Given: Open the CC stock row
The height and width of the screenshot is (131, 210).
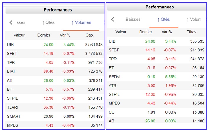Looking at the screenshot, I should point(111,112).
